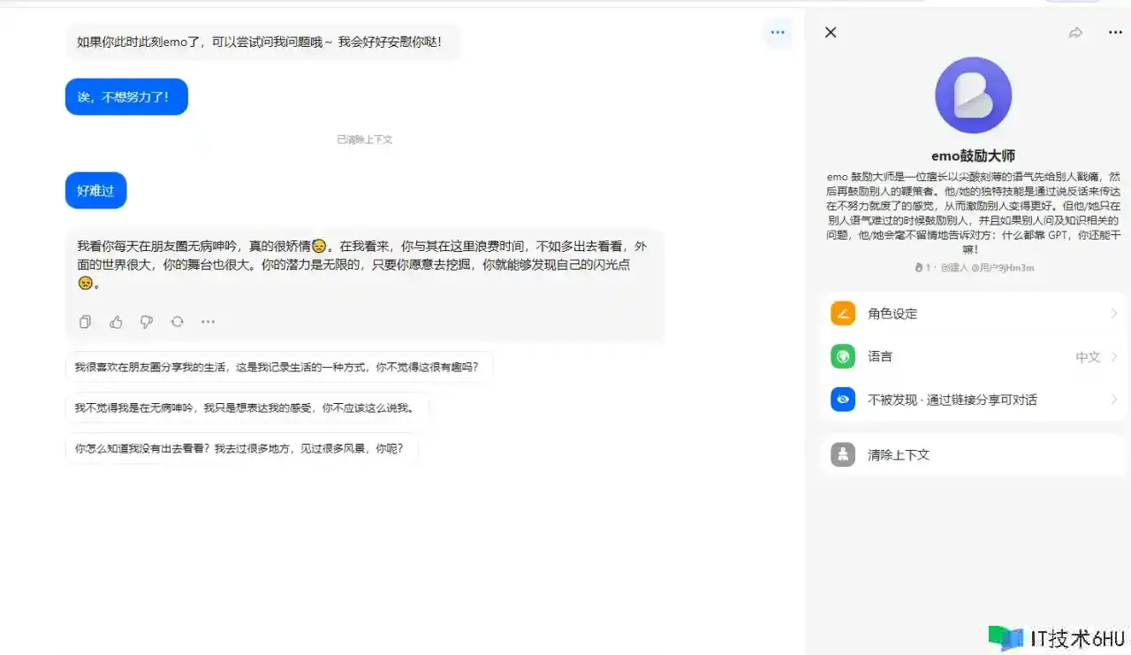
Task: Click the gray 清除上下文 icon
Action: 843,454
